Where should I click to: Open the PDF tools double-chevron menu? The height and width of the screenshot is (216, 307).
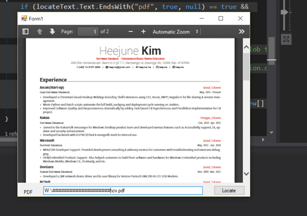tap(242, 32)
